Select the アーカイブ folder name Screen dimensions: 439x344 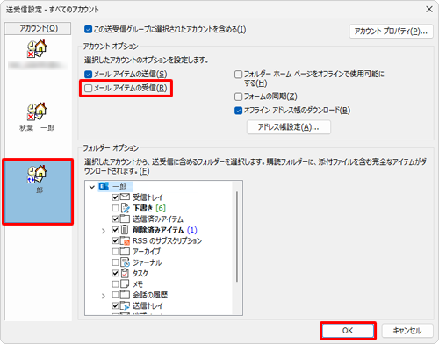click(147, 251)
